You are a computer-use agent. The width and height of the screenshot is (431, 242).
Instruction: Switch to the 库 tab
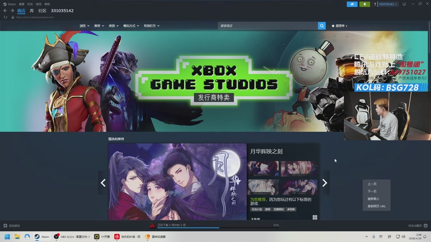32,11
